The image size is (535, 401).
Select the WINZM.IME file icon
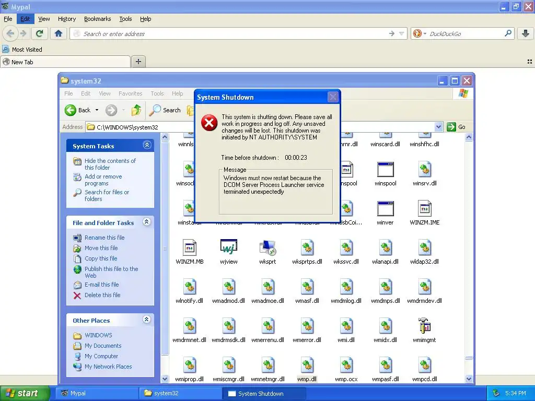pyautogui.click(x=424, y=208)
